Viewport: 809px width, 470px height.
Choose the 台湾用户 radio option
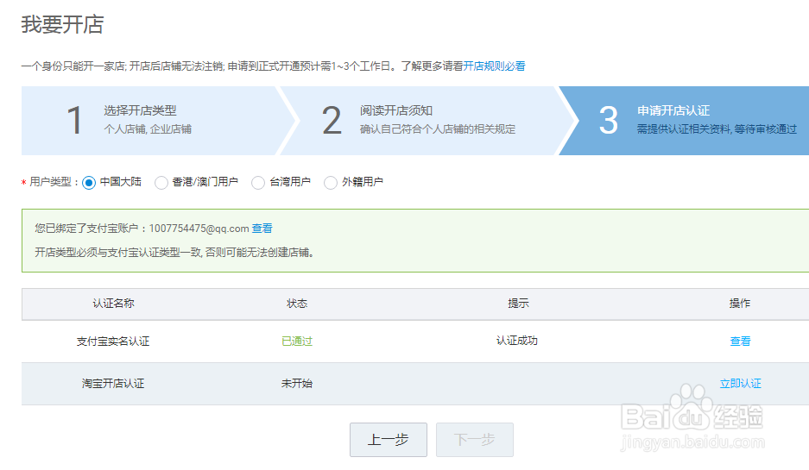[258, 183]
